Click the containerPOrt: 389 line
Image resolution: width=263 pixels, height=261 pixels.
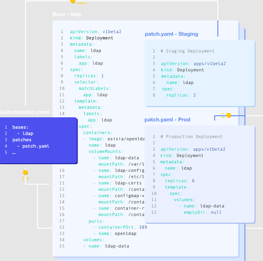tap(120, 227)
